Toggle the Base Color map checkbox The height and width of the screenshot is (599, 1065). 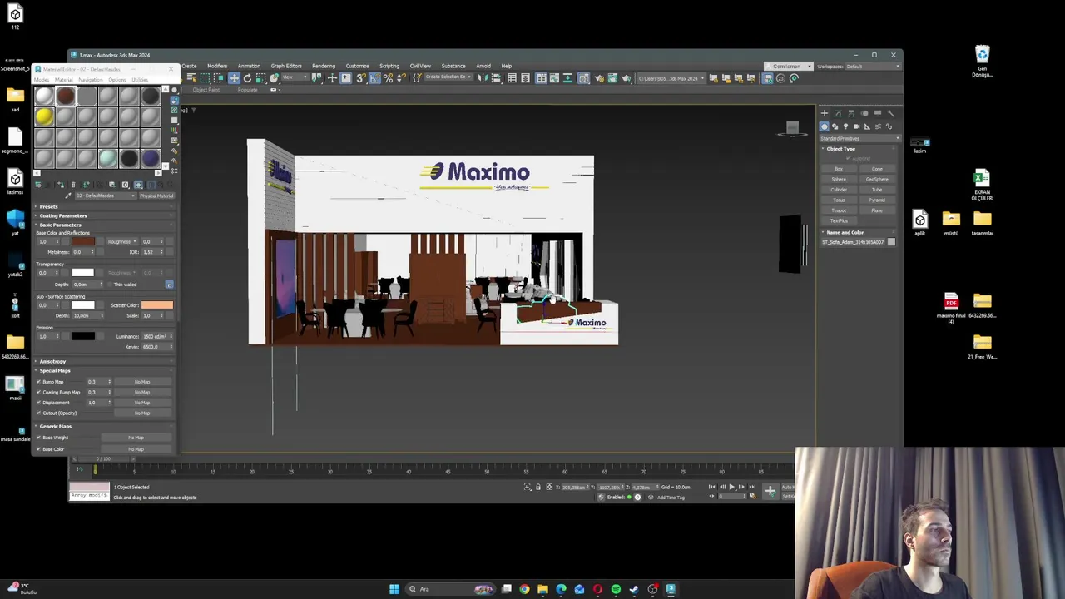[38, 449]
